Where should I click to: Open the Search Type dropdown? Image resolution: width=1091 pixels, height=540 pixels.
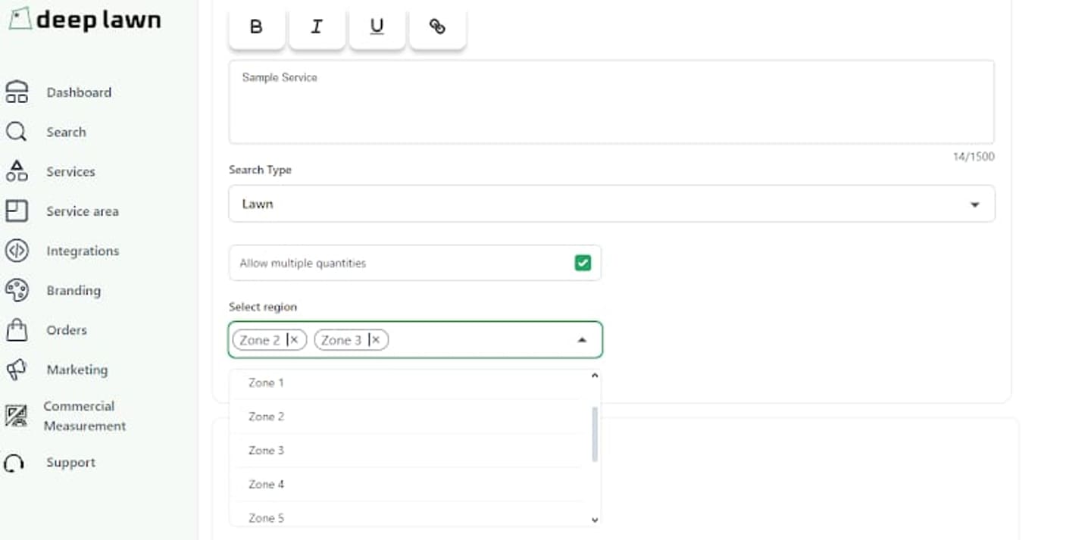[x=611, y=204]
